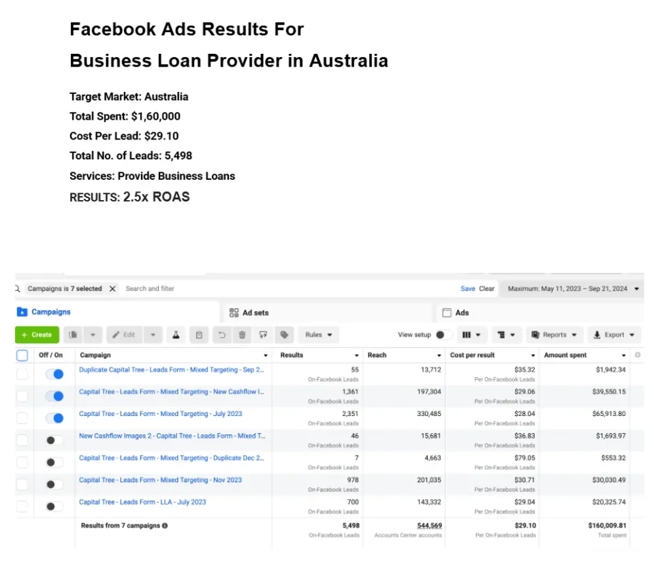Open the columns layout dropdown
Viewport: 654px width, 561px height.
[x=471, y=335]
